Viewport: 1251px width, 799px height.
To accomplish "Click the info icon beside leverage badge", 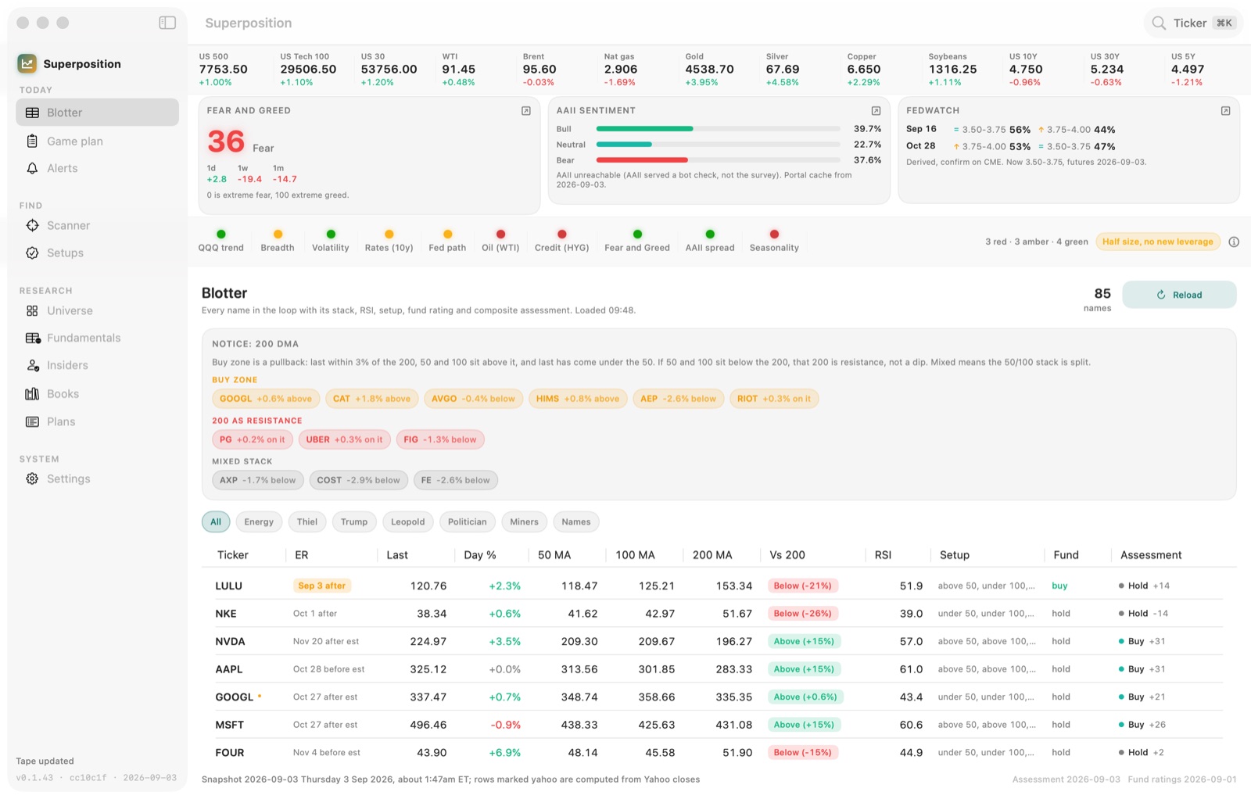I will pyautogui.click(x=1234, y=242).
